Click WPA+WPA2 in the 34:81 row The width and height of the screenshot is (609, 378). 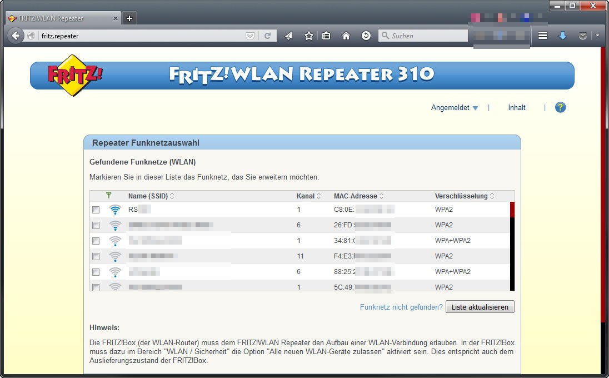click(x=452, y=241)
